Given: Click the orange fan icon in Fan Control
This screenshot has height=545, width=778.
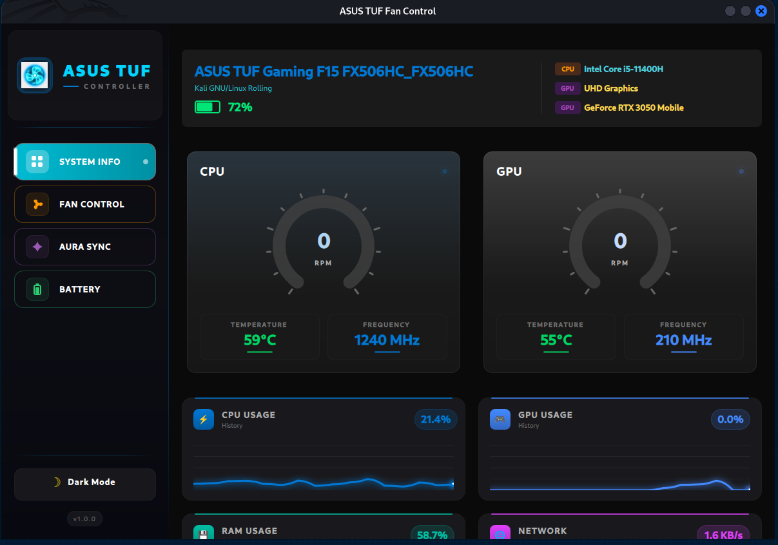Looking at the screenshot, I should pyautogui.click(x=37, y=204).
